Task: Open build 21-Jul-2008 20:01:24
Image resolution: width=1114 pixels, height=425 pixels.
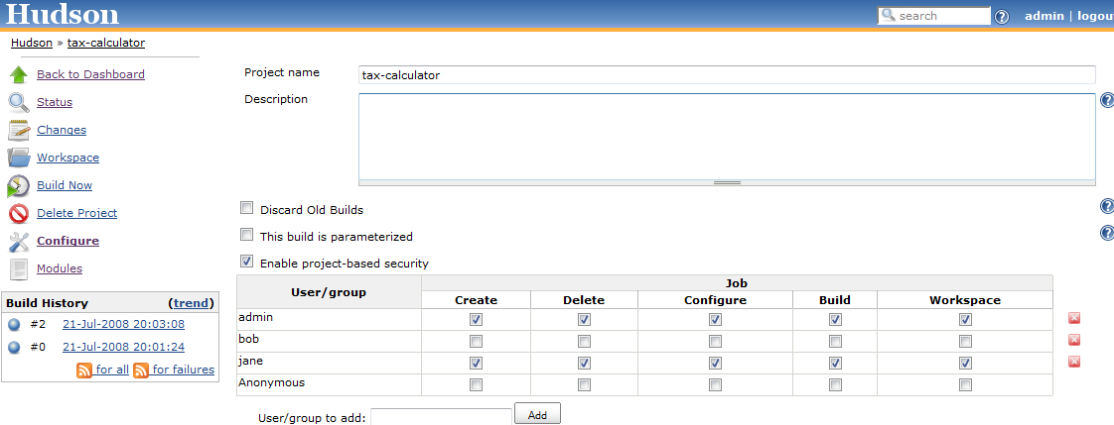Action: tap(124, 347)
